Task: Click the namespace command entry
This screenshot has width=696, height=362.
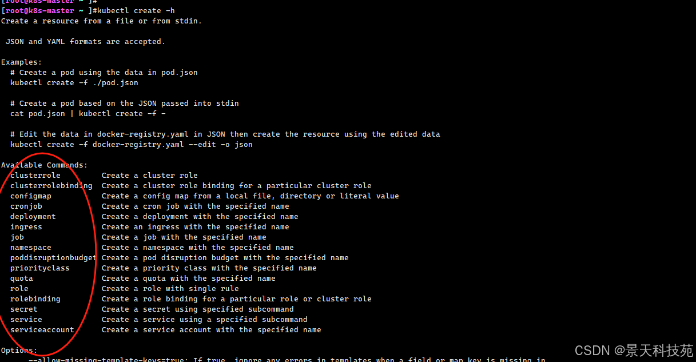Action: click(x=30, y=248)
